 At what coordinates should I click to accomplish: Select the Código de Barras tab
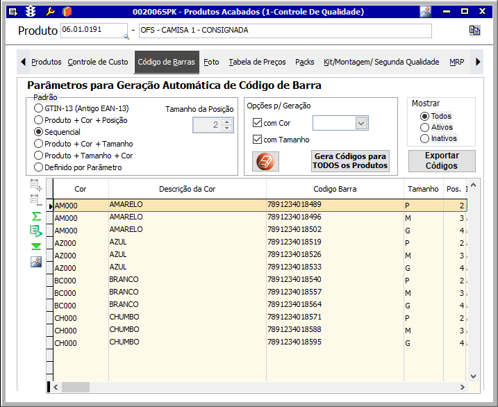click(x=167, y=62)
